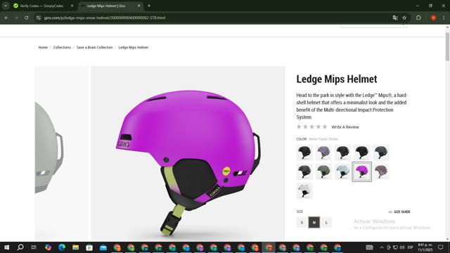Launch the Copilot taskbar icon
The width and height of the screenshot is (450, 253).
point(48,247)
